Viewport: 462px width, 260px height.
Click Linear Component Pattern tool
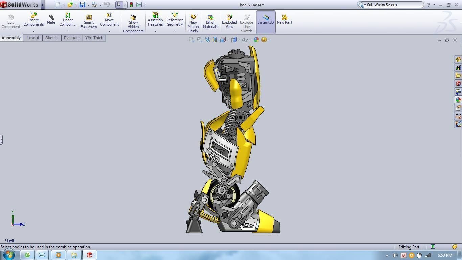(x=68, y=20)
